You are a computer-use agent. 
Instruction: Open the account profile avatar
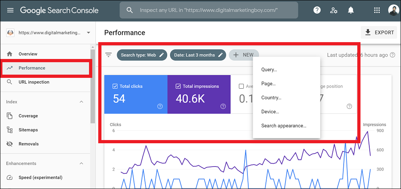pyautogui.click(x=393, y=10)
